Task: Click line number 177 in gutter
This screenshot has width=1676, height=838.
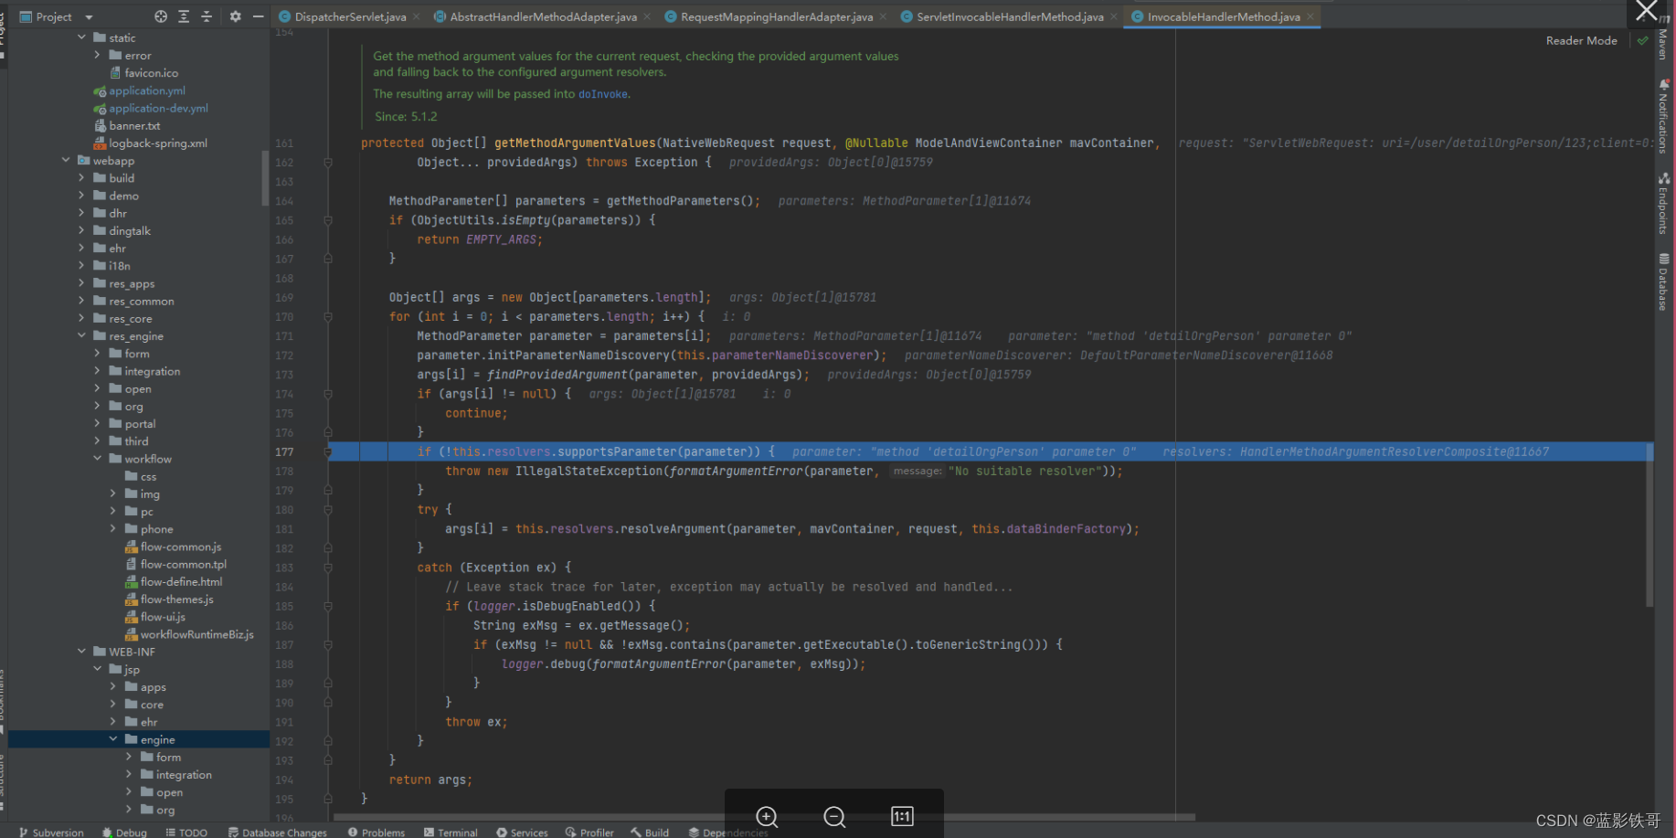Action: point(284,451)
